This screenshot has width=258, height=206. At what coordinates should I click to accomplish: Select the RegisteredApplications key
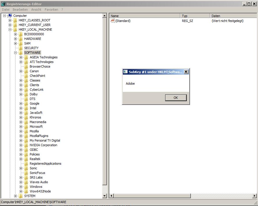[45, 164]
